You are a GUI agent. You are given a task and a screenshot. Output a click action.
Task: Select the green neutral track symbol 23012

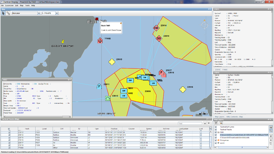pos(108,98)
